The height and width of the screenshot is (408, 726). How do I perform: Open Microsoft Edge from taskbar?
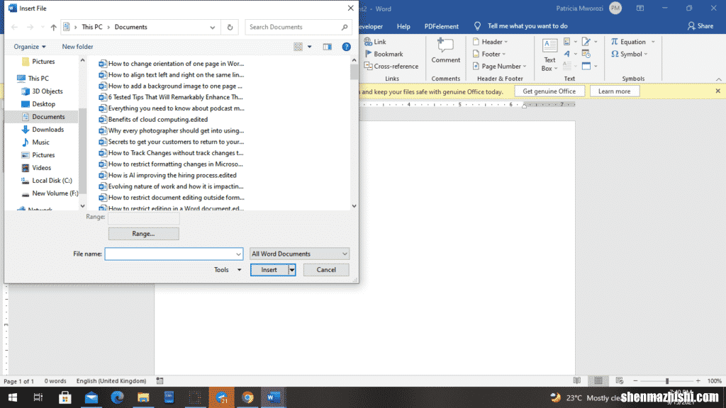tap(117, 397)
